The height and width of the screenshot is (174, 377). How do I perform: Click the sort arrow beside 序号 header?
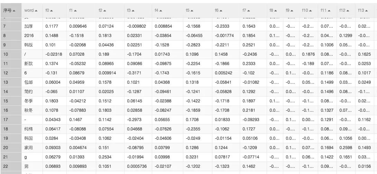[14, 11]
